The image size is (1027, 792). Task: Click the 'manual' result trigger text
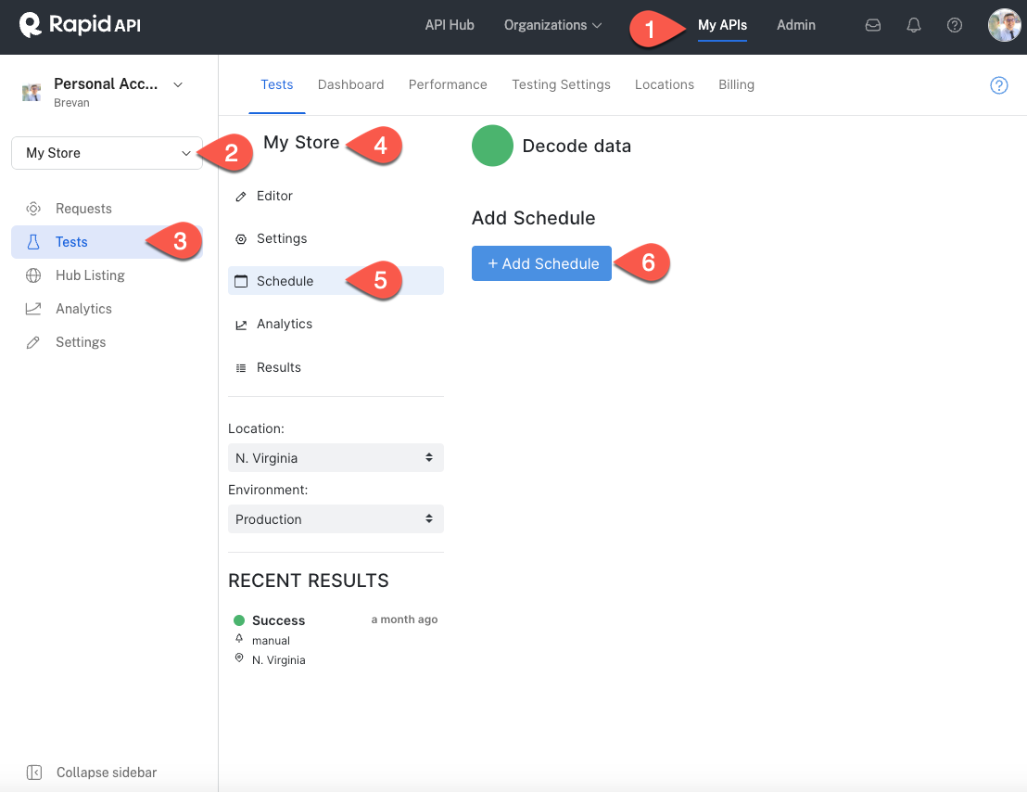point(271,641)
